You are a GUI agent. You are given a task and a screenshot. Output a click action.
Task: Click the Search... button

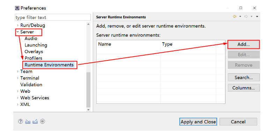pos(244,77)
